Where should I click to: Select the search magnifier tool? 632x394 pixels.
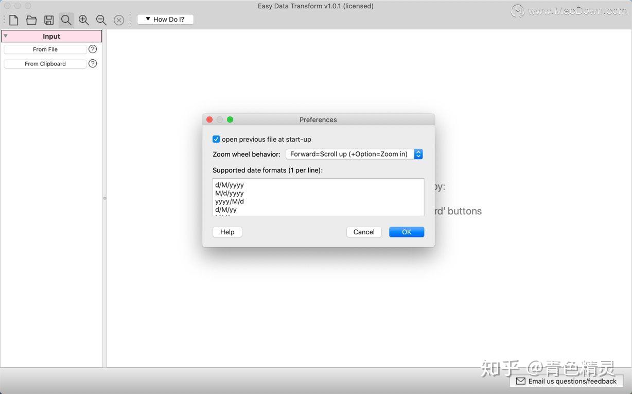pos(66,20)
